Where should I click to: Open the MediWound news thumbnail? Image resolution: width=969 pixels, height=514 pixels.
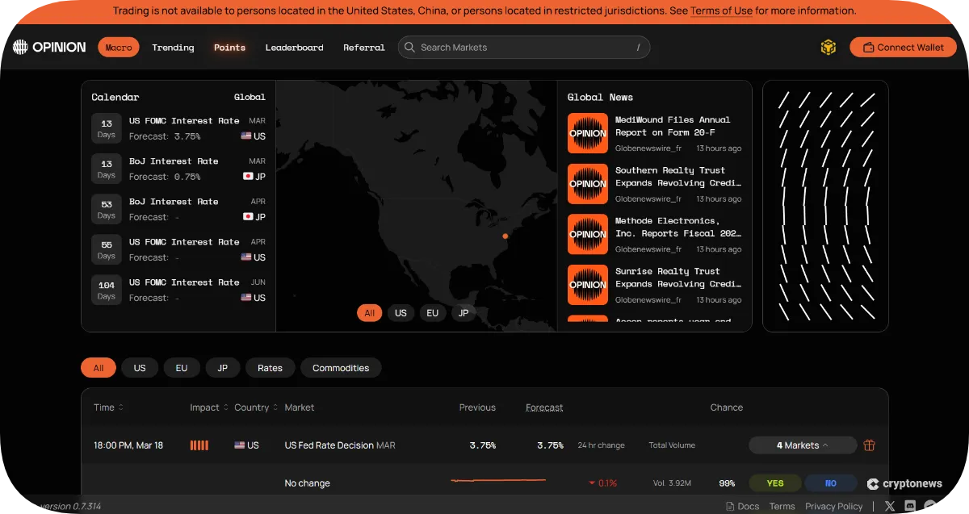588,133
